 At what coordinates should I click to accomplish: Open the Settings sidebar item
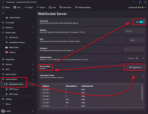click(x=9, y=99)
